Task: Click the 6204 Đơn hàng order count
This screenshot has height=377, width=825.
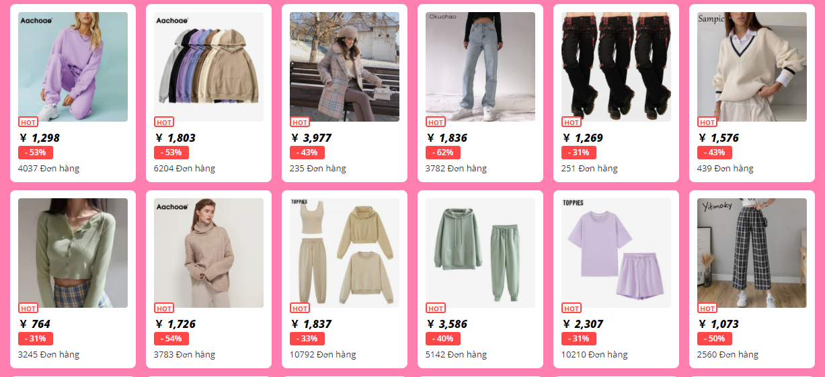Action: point(184,168)
